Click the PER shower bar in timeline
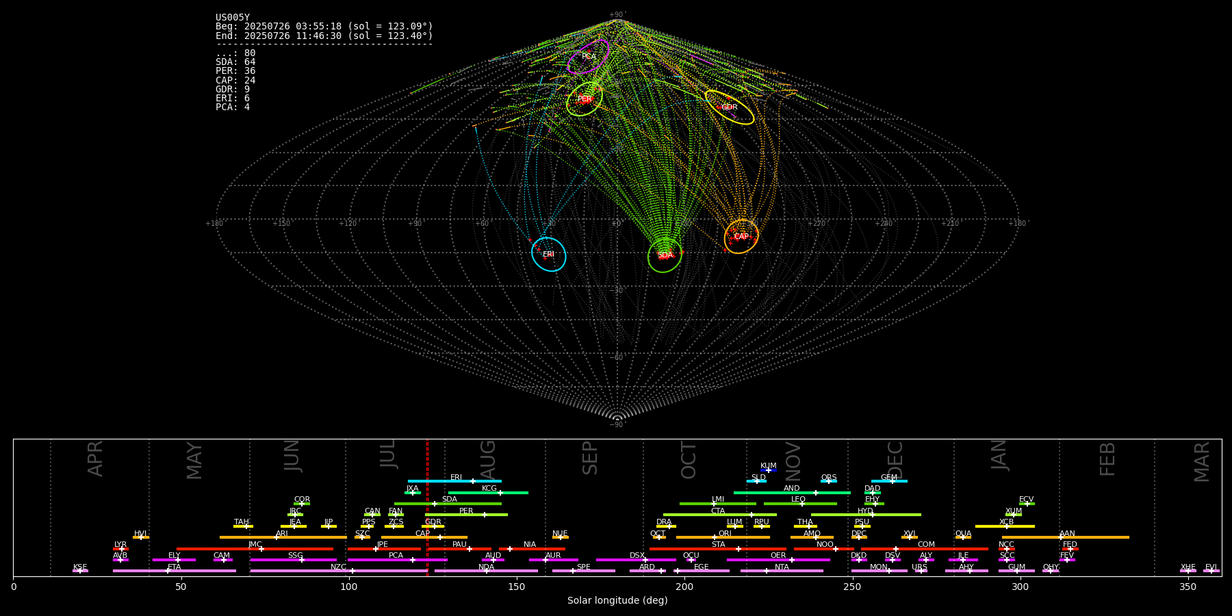Viewport: 1232px width, 616px height. 466,515
